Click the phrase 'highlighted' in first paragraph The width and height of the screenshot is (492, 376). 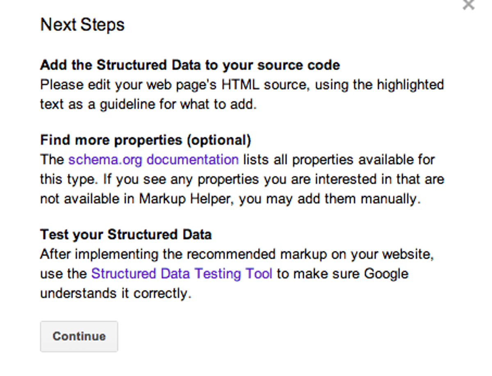point(410,85)
